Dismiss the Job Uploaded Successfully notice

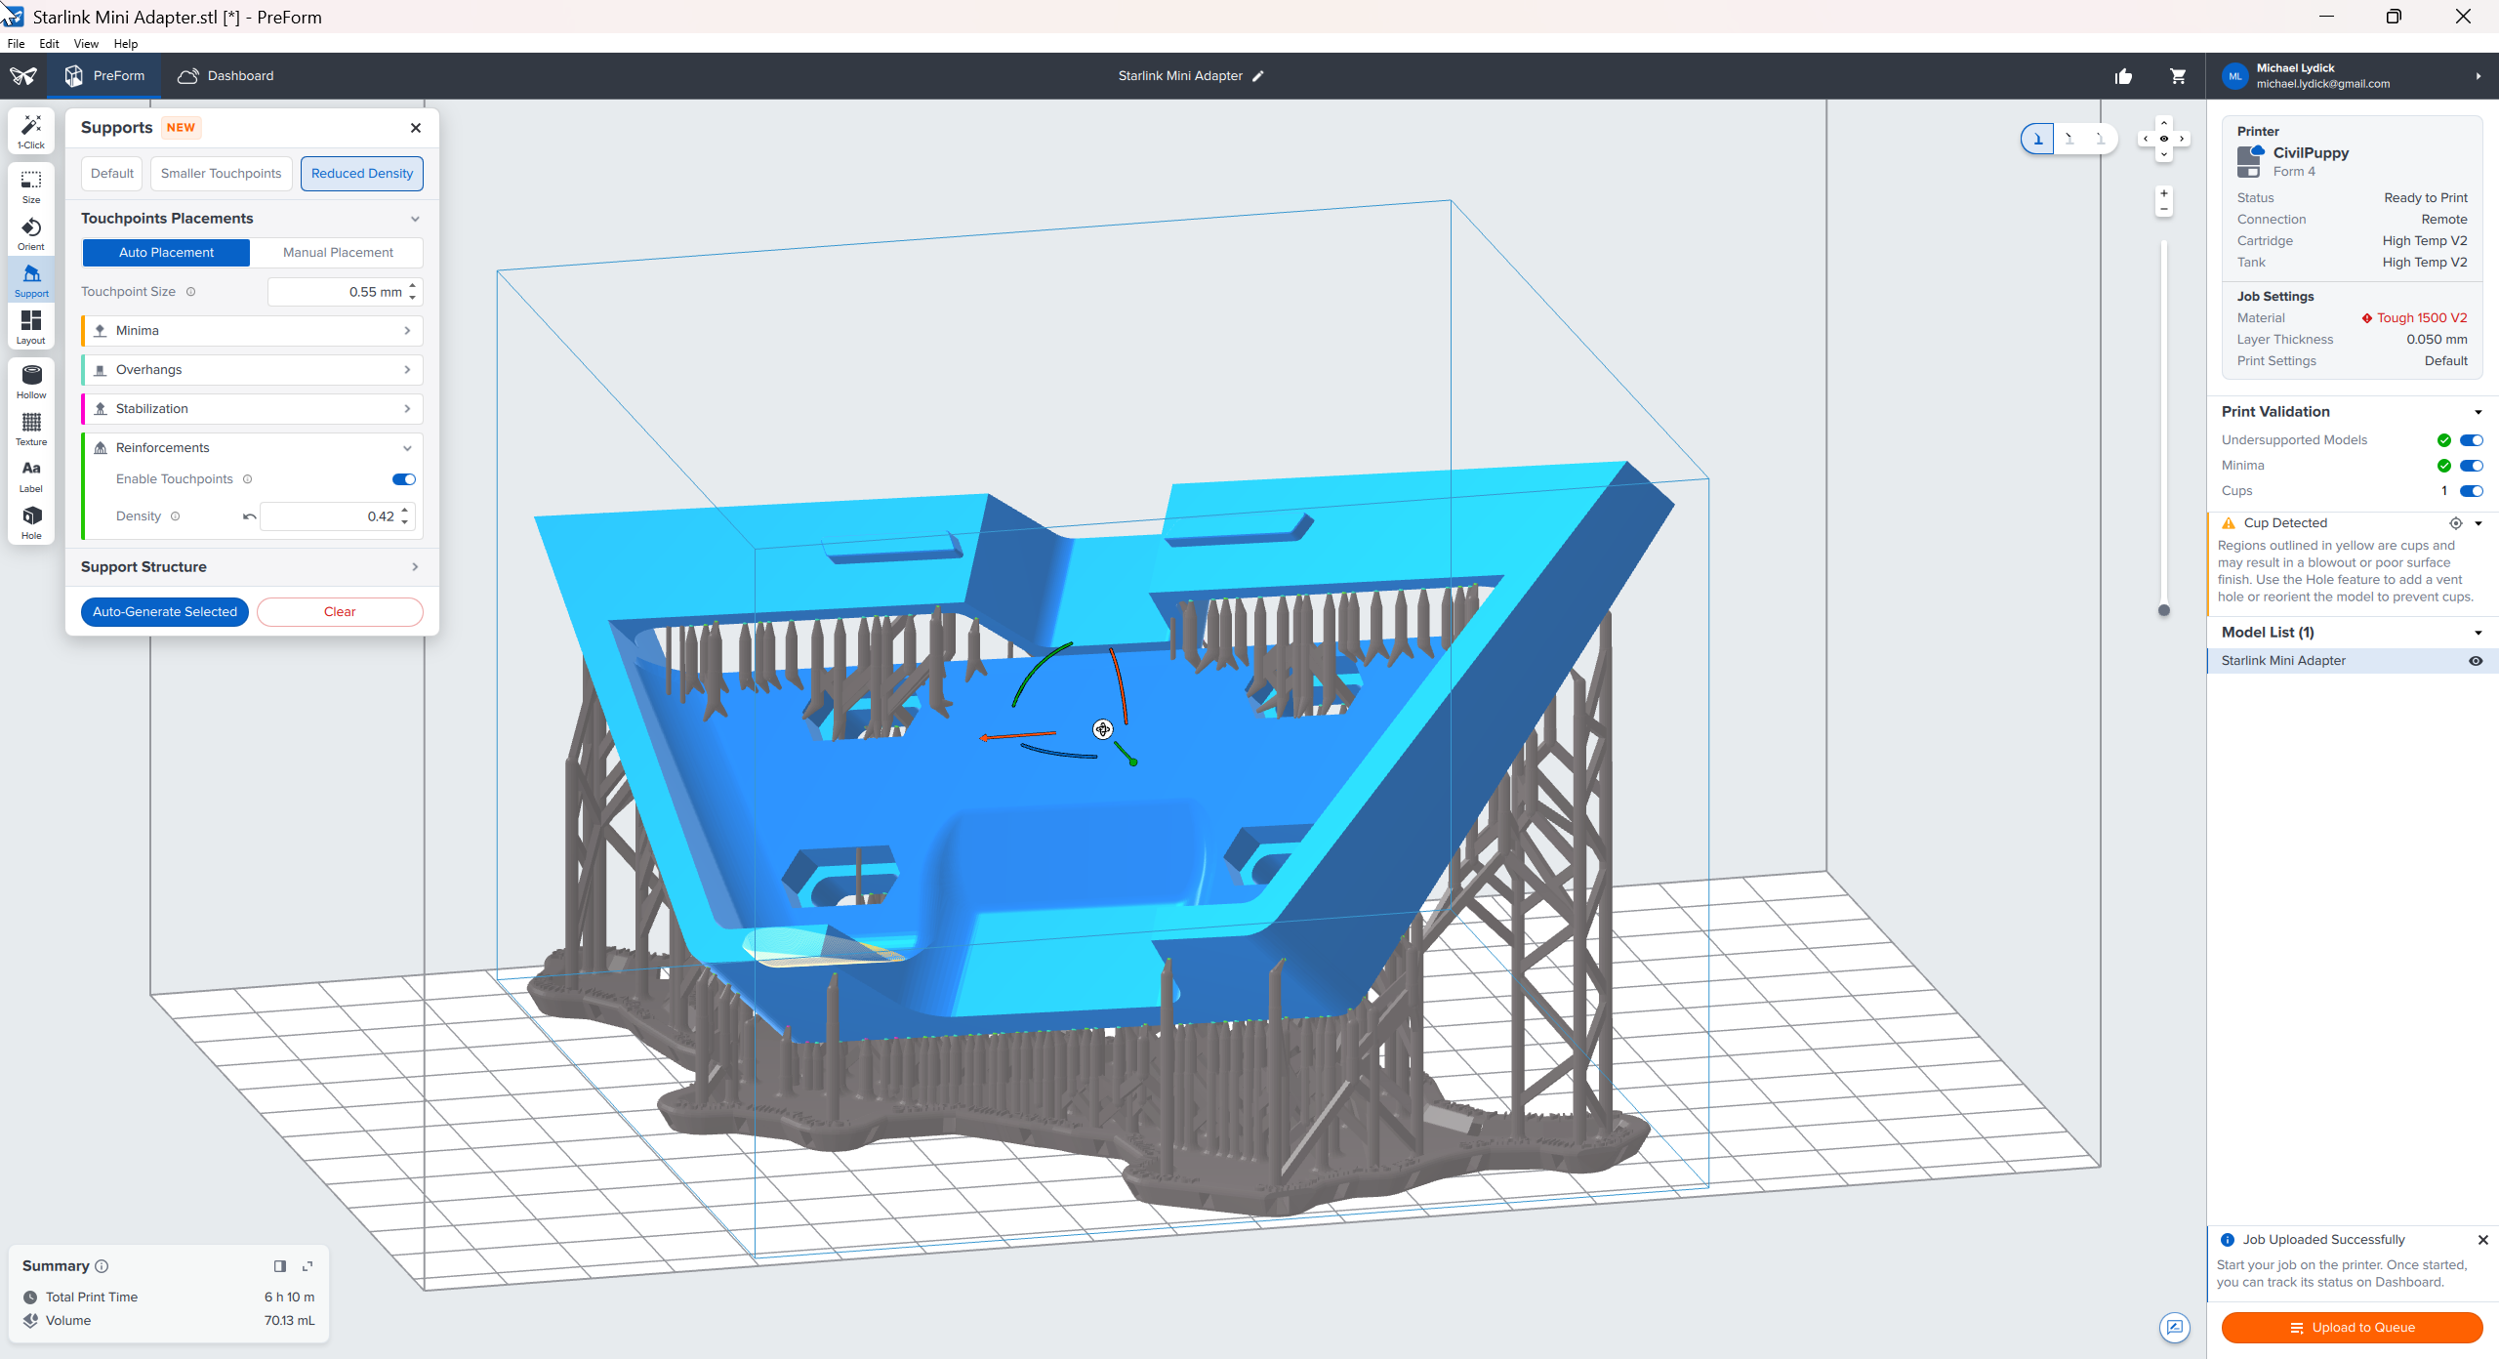click(2483, 1240)
